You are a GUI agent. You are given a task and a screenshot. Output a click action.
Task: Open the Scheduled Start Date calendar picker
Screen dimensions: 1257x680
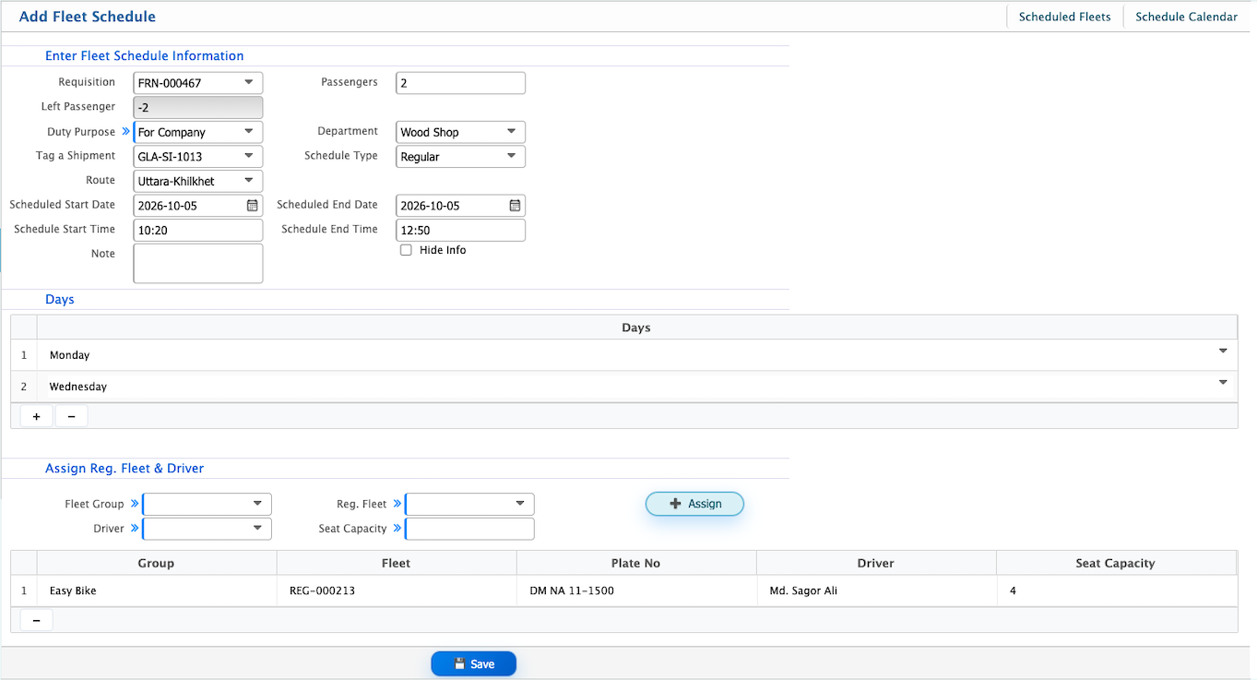[x=252, y=206]
